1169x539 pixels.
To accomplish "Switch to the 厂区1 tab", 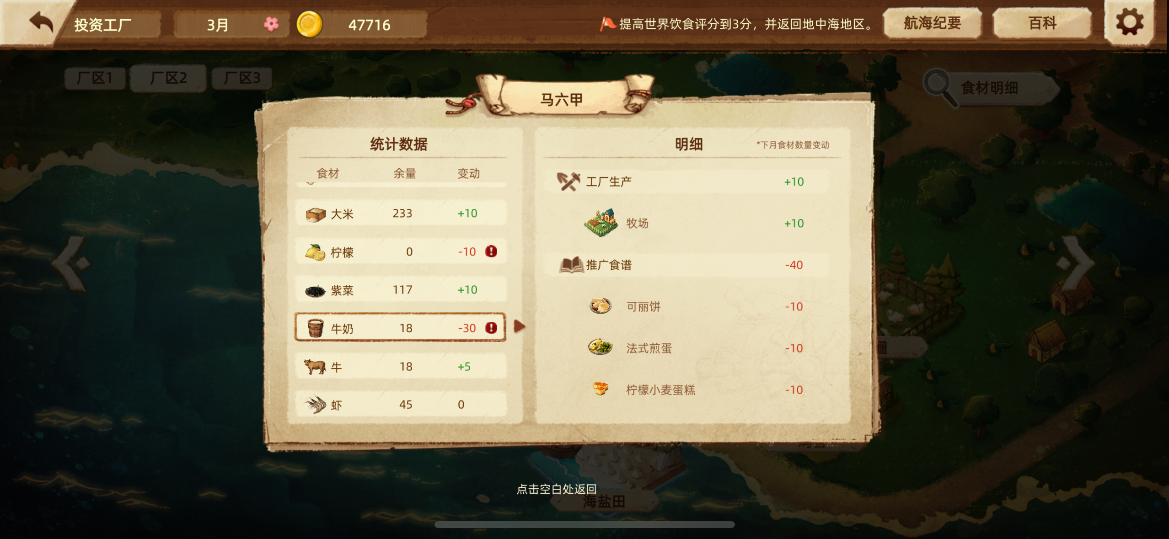I will pos(95,78).
